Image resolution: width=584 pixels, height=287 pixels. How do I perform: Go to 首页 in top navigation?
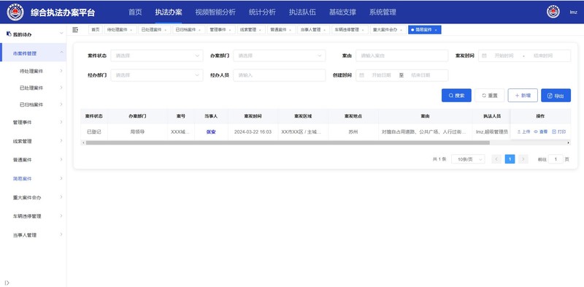pyautogui.click(x=135, y=12)
